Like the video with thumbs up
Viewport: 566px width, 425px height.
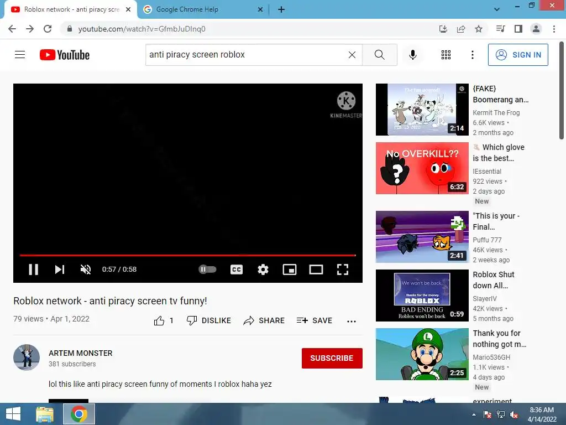[159, 320]
